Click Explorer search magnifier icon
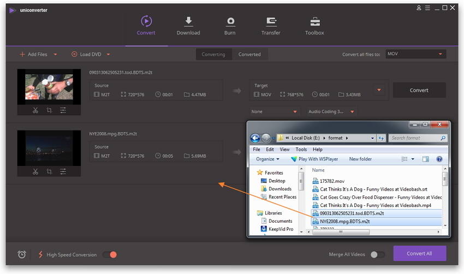 (x=443, y=138)
